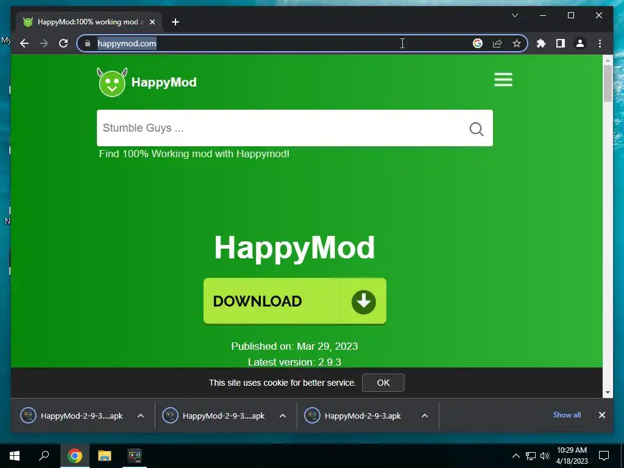
Task: Click the Chrome back arrow
Action: click(24, 43)
